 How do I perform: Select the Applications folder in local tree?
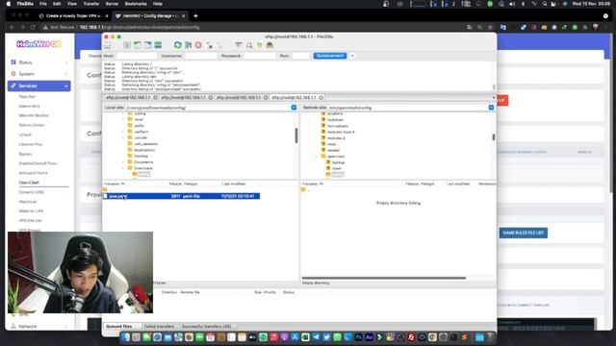[x=144, y=150]
